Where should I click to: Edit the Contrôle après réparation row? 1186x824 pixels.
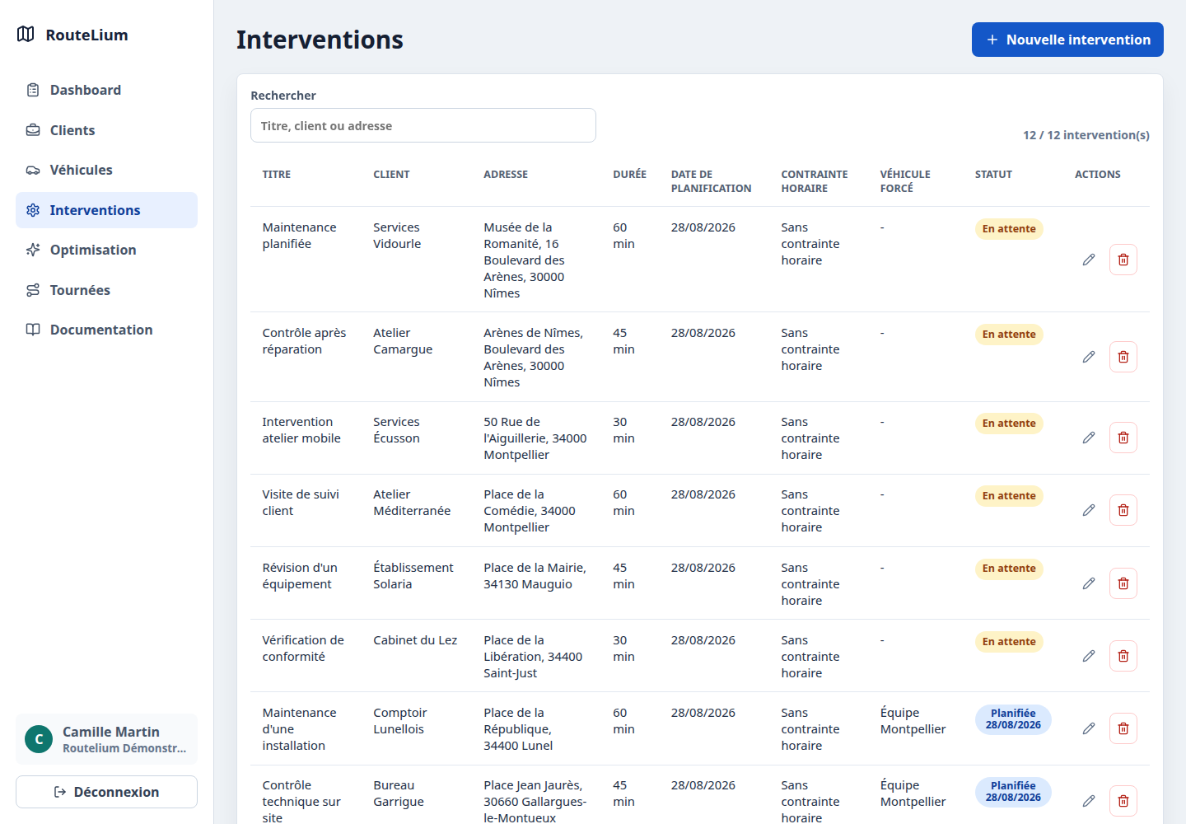coord(1089,357)
